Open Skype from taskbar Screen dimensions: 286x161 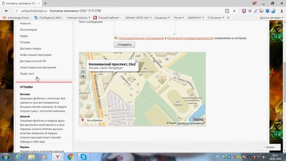pos(84,157)
